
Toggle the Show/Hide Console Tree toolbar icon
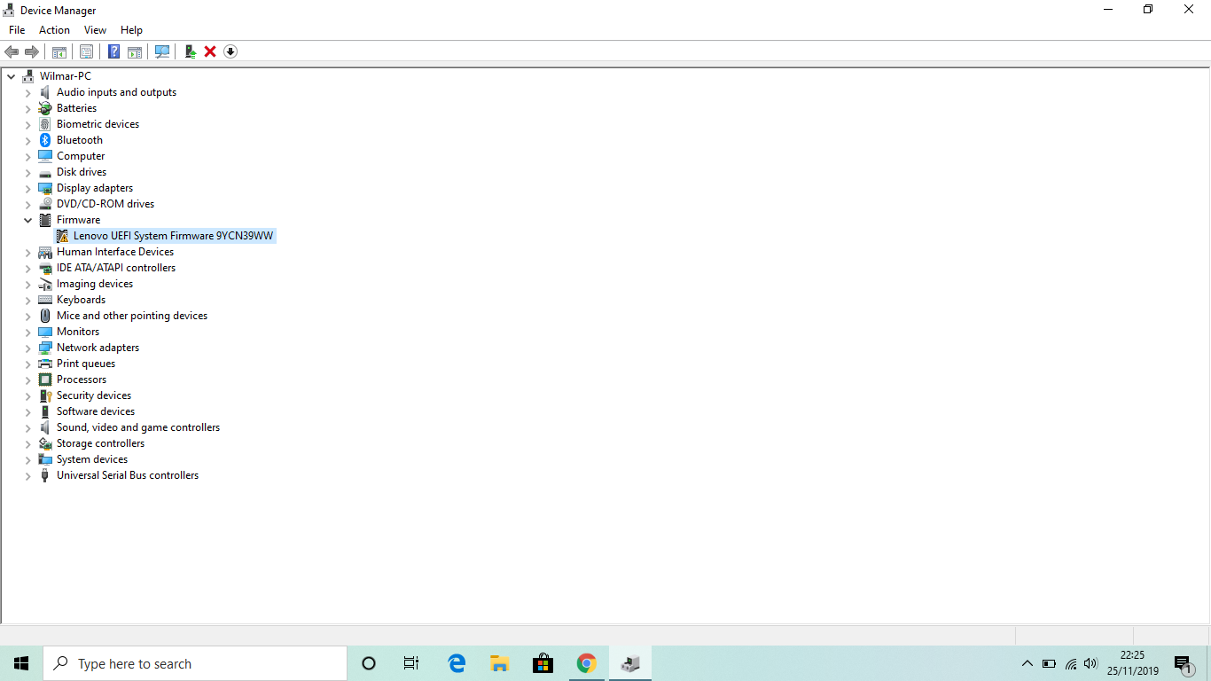[x=59, y=51]
